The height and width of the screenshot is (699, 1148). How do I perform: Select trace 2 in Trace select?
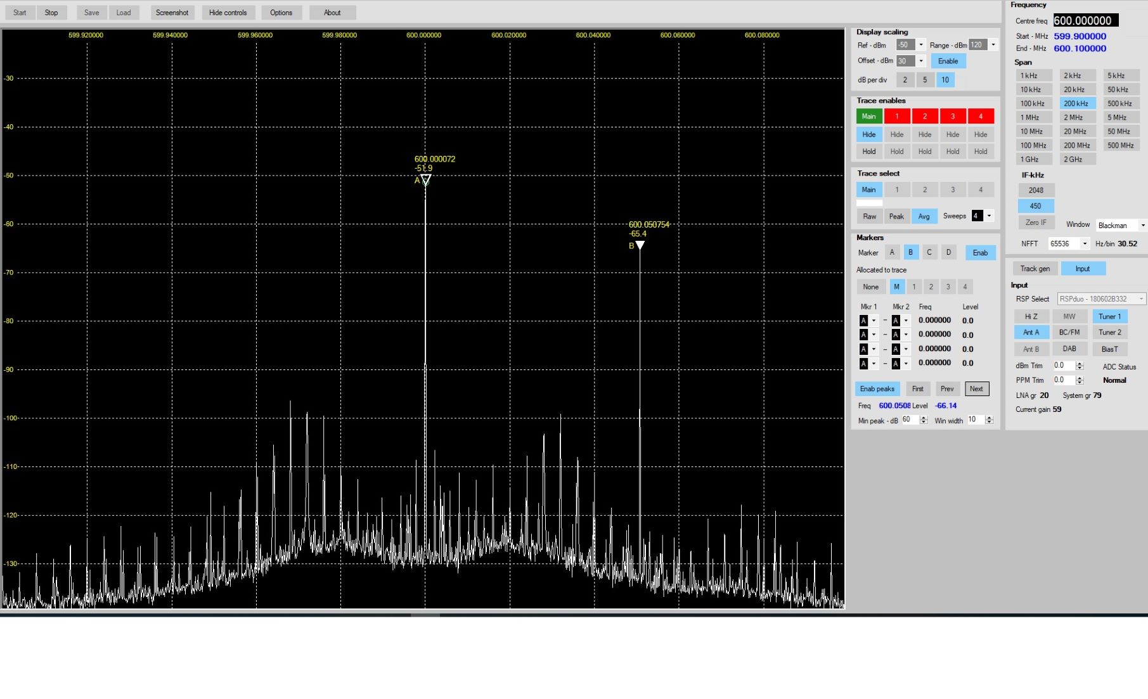pos(925,189)
